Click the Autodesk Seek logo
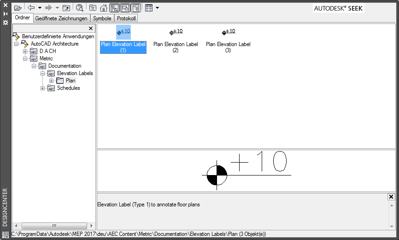This screenshot has width=399, height=240. (x=338, y=8)
